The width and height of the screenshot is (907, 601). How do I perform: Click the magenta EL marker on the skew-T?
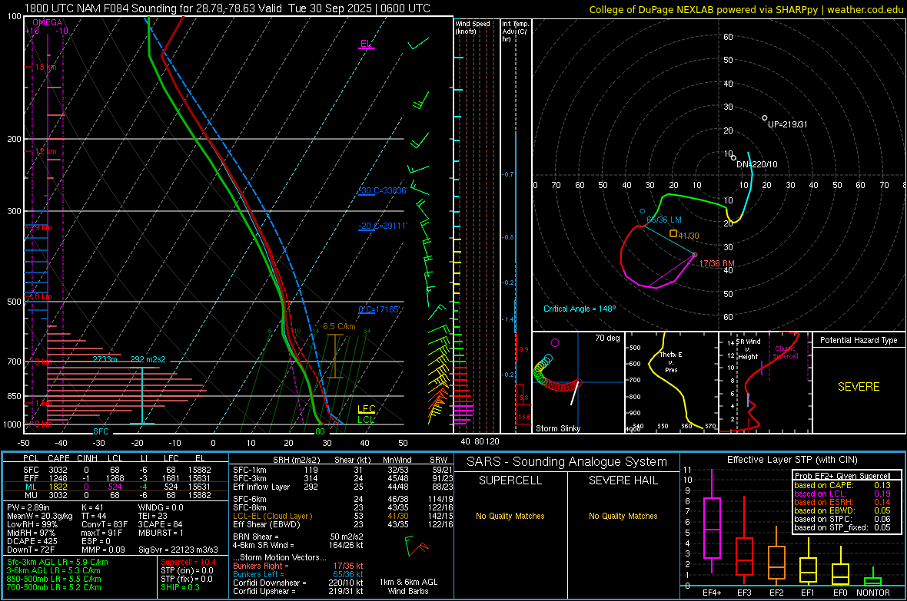tap(366, 44)
